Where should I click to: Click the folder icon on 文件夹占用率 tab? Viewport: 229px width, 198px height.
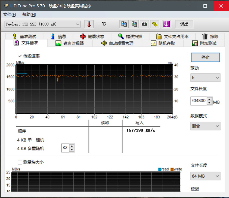click(x=159, y=36)
